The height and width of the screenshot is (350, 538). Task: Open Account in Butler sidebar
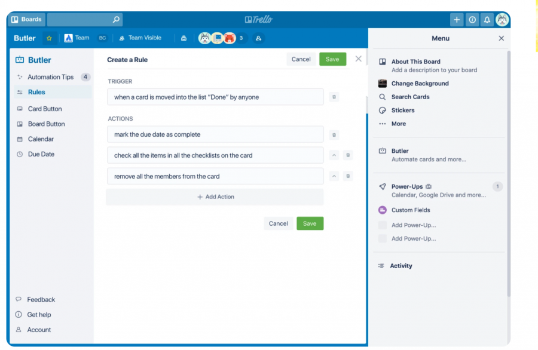point(33,330)
